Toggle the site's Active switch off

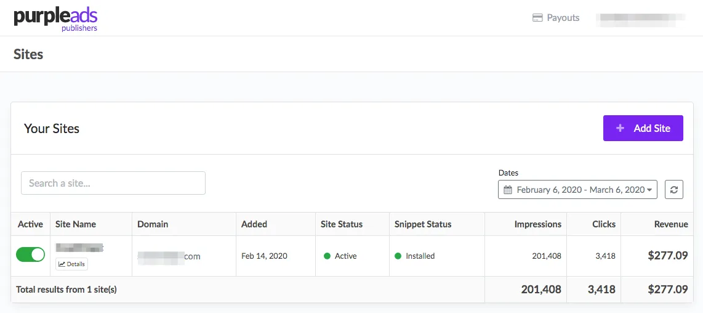pyautogui.click(x=31, y=254)
